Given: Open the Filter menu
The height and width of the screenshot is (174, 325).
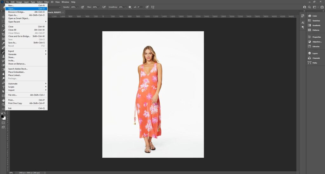Looking at the screenshot, I should pyautogui.click(x=46, y=2).
